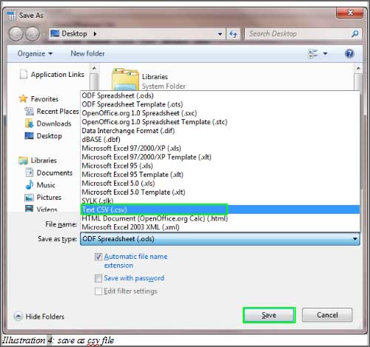
Task: Click the Music note icon
Action: pos(29,185)
